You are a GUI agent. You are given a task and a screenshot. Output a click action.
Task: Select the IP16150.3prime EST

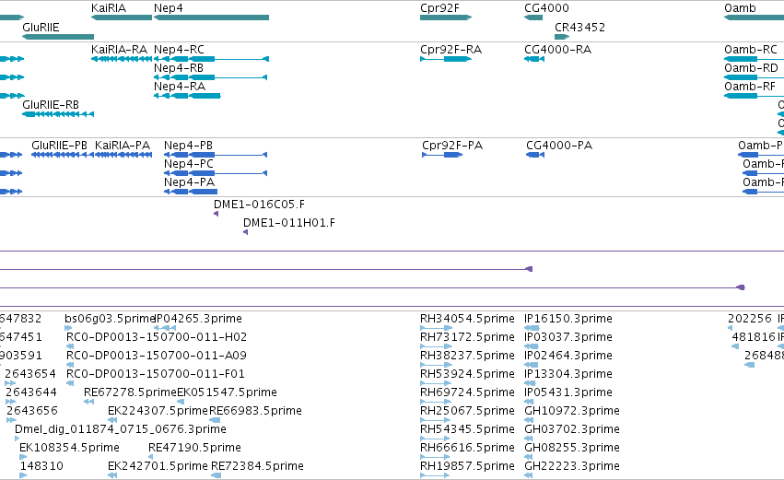coord(532,328)
